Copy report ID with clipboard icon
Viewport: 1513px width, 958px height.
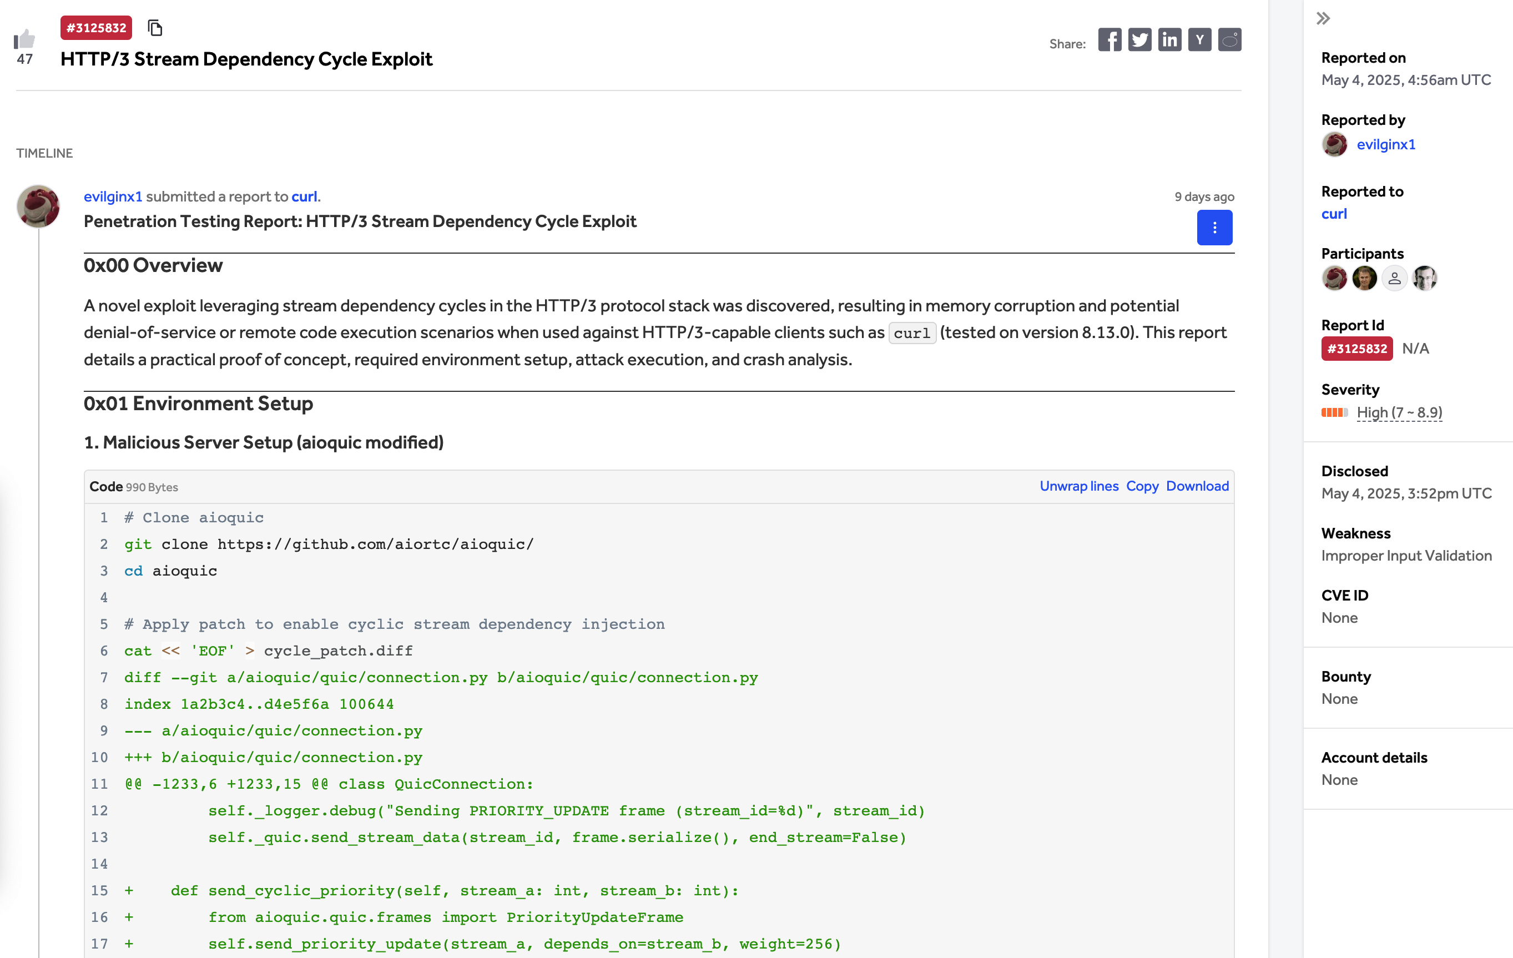pyautogui.click(x=154, y=28)
